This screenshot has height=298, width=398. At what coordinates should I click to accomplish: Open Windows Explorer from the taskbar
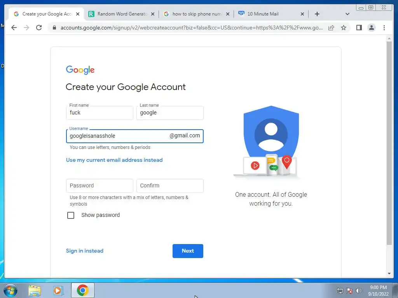click(x=35, y=291)
